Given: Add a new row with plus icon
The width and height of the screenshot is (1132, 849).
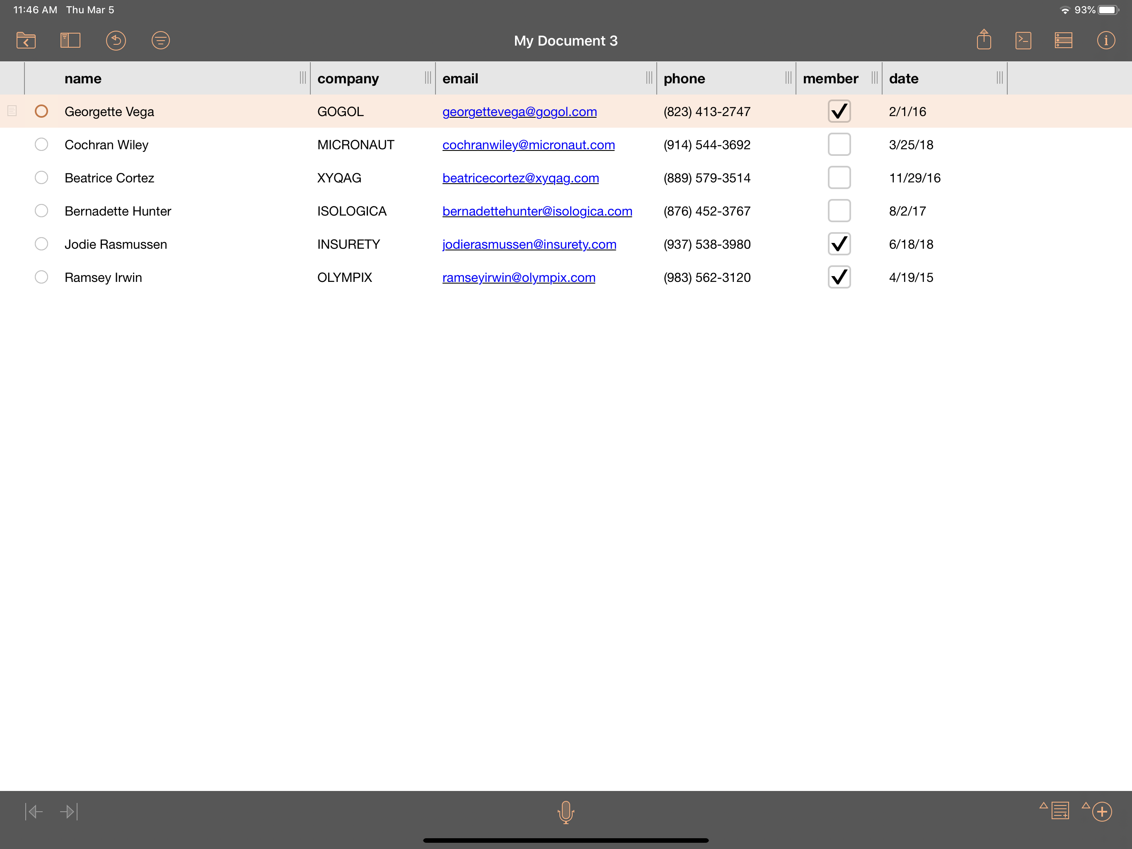Looking at the screenshot, I should point(1101,812).
